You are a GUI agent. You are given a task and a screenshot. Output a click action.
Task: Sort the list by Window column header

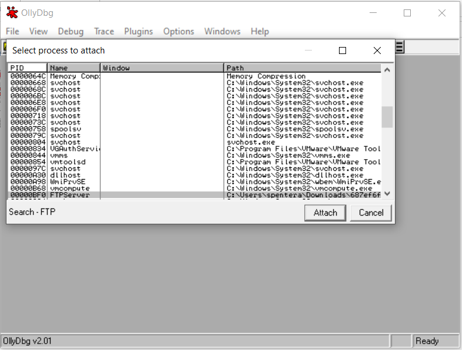point(162,68)
